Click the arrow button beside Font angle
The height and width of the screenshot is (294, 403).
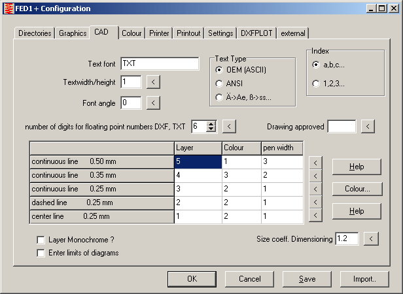pos(152,103)
